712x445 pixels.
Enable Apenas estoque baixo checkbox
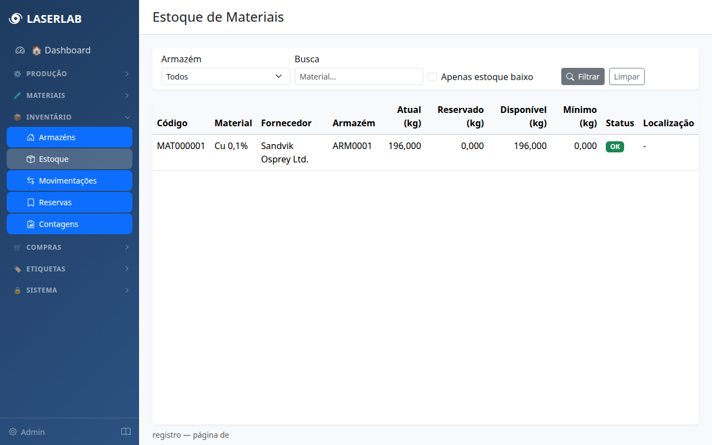point(432,77)
